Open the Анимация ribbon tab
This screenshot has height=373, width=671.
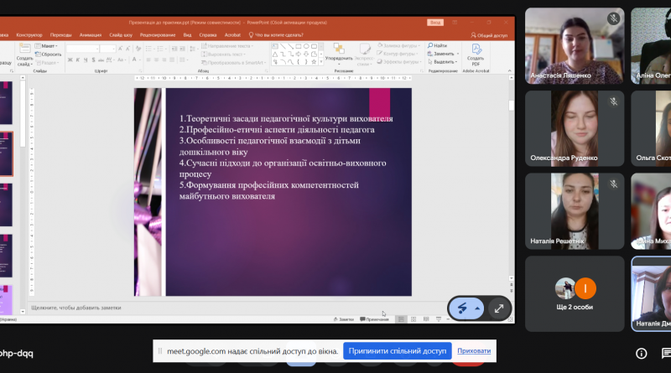tap(91, 35)
